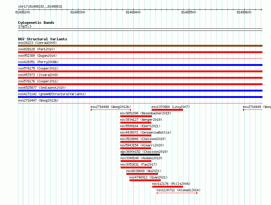The width and height of the screenshot is (271, 205).
Task: Click ruler position 81488300
Action: click(78, 12)
